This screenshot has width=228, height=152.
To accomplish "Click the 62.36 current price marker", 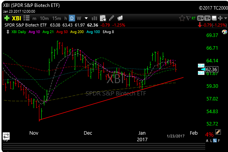I will 211,70.
